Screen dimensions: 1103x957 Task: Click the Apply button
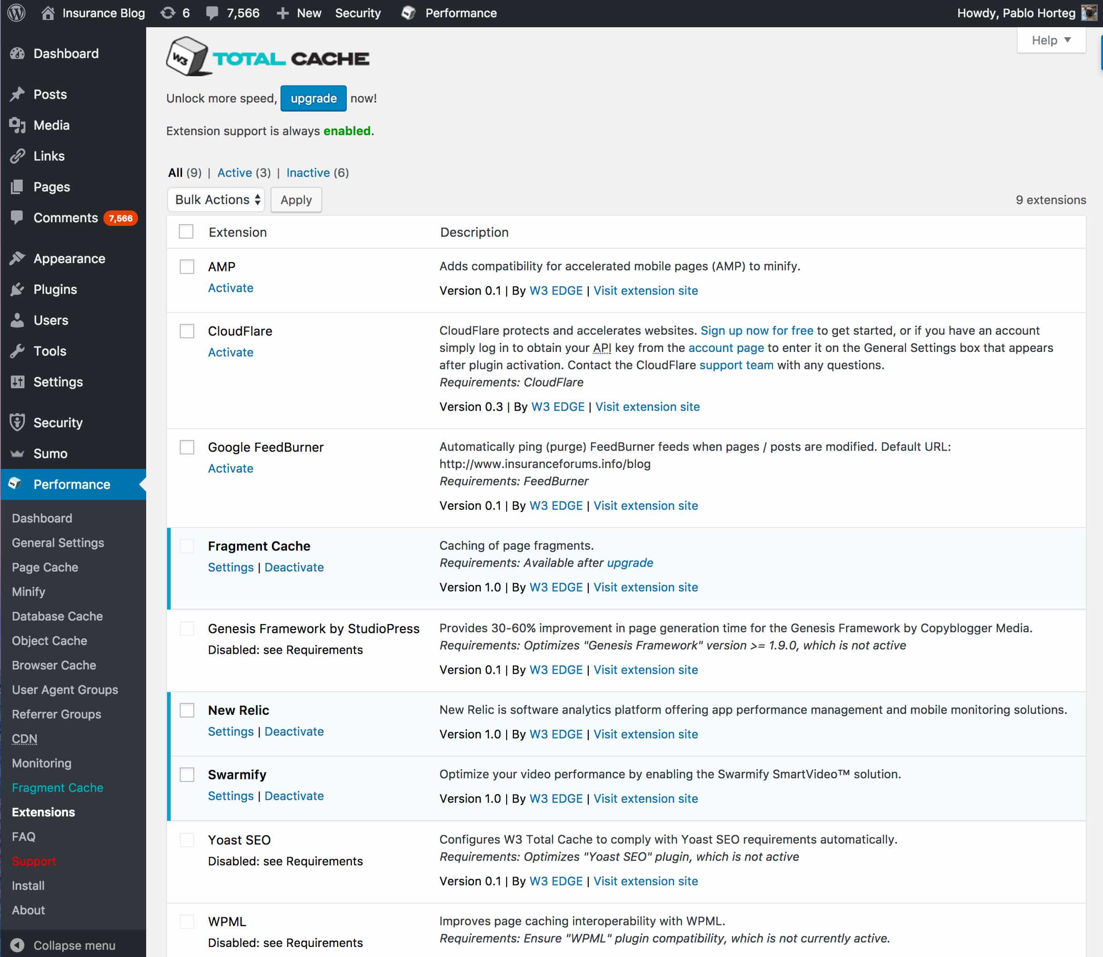coord(296,200)
